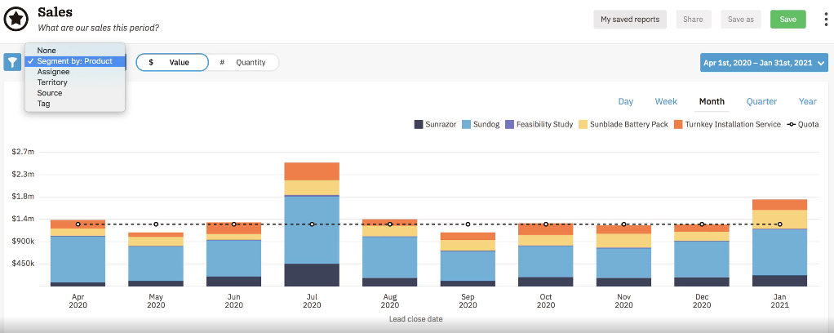Select Territory from segment dropdown list

tap(52, 82)
